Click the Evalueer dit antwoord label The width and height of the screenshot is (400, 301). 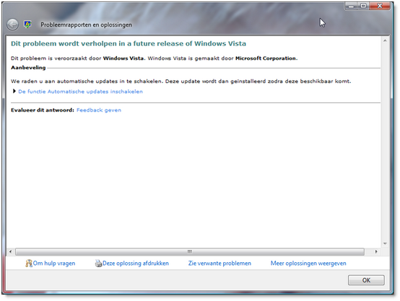(43, 110)
